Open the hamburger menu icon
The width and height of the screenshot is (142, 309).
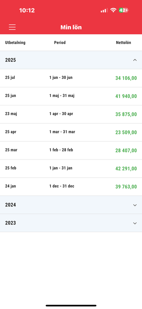coord(12,27)
